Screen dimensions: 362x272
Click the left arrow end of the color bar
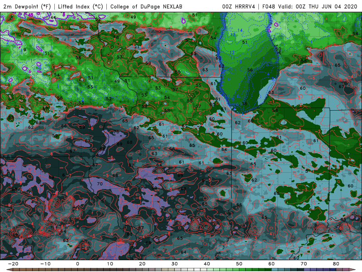click(9, 270)
